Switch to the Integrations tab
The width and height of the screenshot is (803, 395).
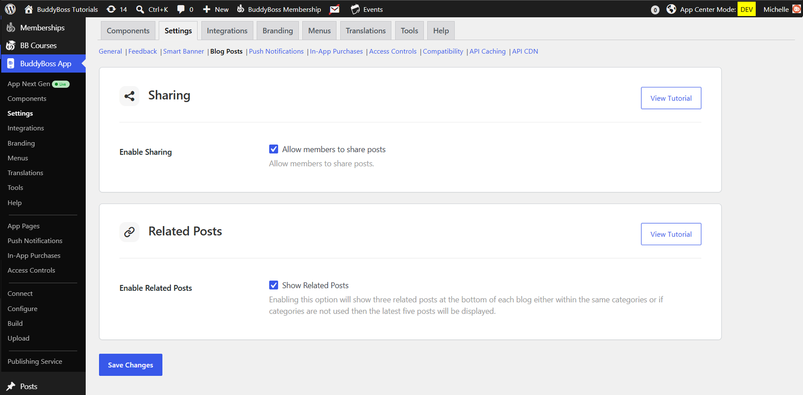pyautogui.click(x=227, y=30)
